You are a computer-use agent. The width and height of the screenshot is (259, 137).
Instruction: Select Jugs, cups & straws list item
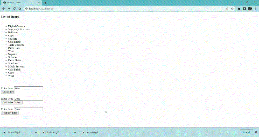[x=19, y=29]
